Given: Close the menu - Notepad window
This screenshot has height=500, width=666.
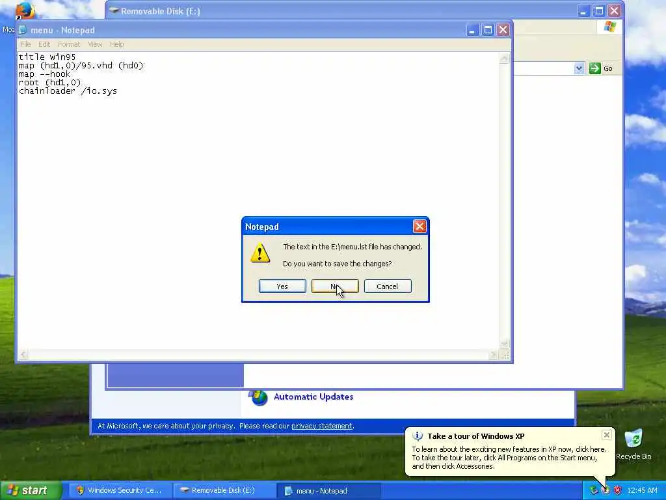Looking at the screenshot, I should coord(503,30).
